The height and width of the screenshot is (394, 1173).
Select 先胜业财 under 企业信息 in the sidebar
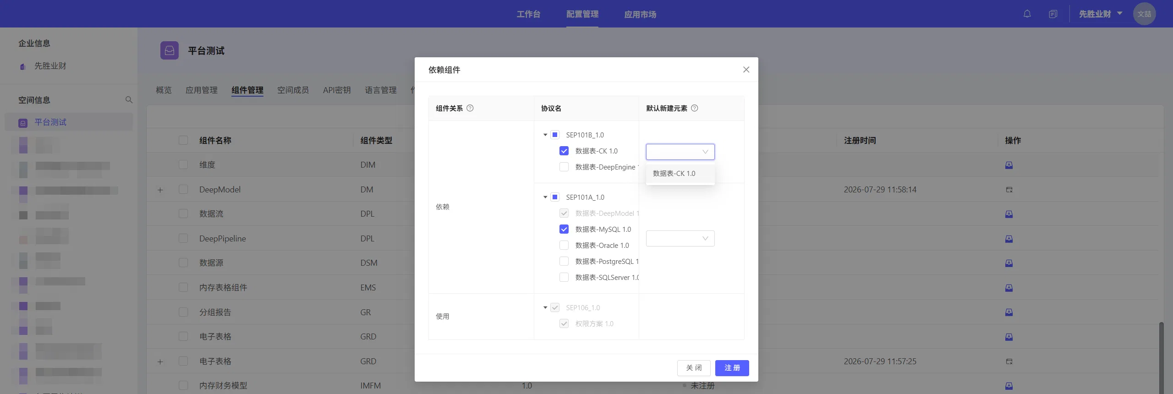pos(50,66)
